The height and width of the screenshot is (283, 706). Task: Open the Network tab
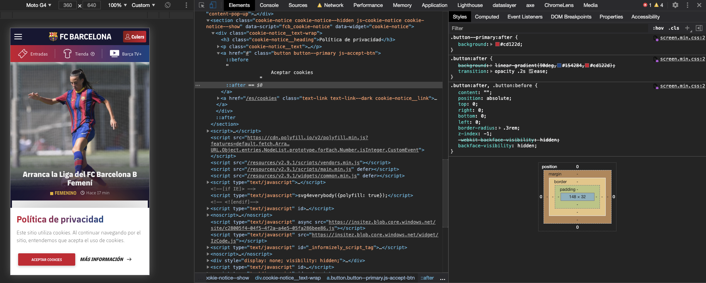330,5
